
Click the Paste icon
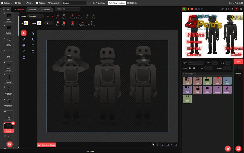[64, 23]
